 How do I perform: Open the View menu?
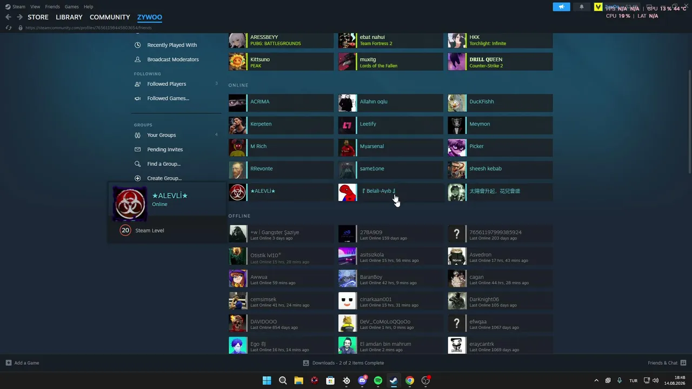[35, 7]
